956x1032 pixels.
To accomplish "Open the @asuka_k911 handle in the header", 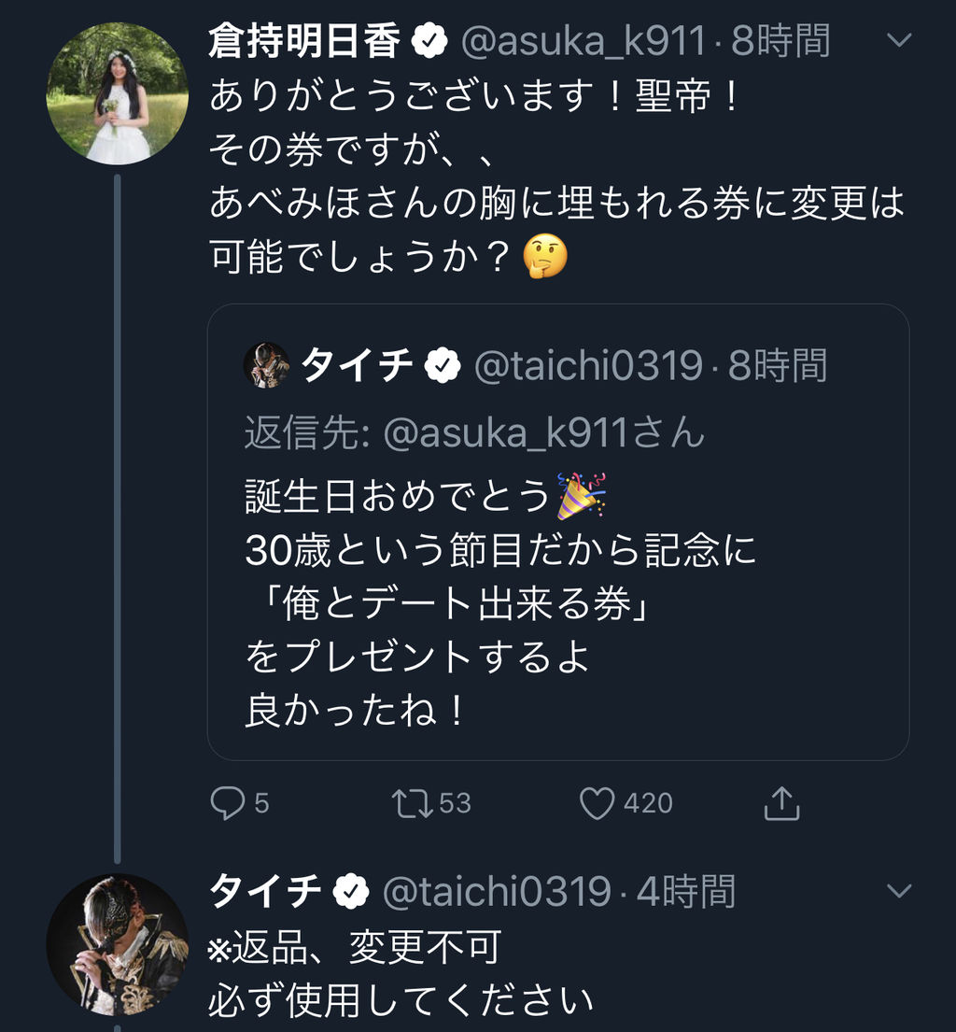I will 583,41.
